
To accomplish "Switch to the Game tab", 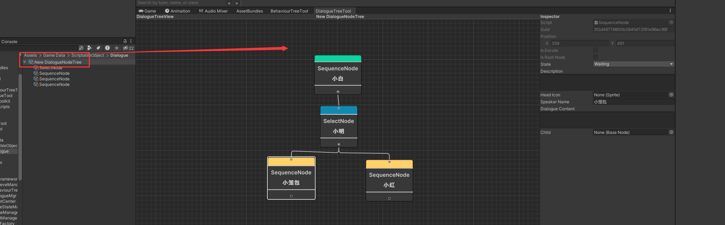I will pos(147,11).
